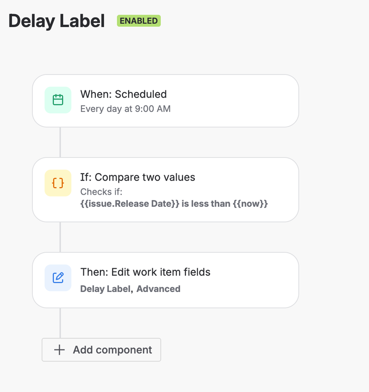Click the ENABLED status badge
Image resolution: width=369 pixels, height=392 pixels.
139,21
